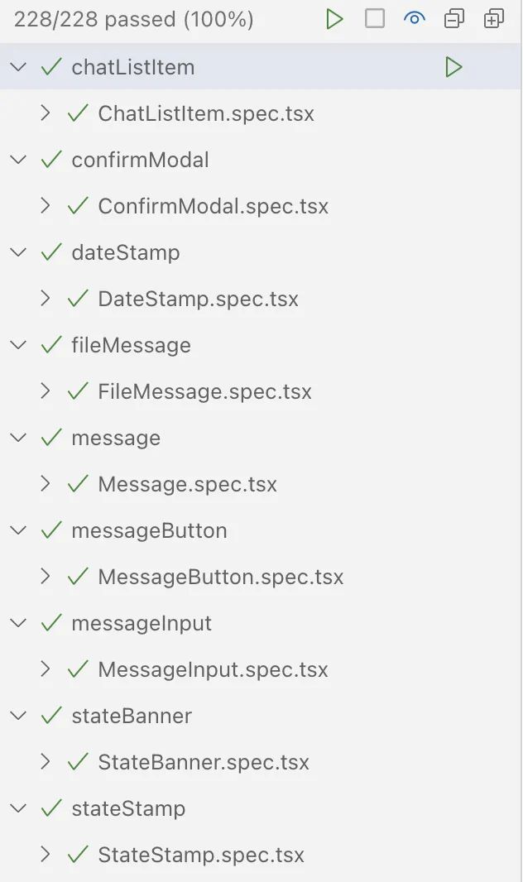The image size is (523, 882).
Task: Expand the FileMessage.spec.tsx tests
Action: point(46,391)
